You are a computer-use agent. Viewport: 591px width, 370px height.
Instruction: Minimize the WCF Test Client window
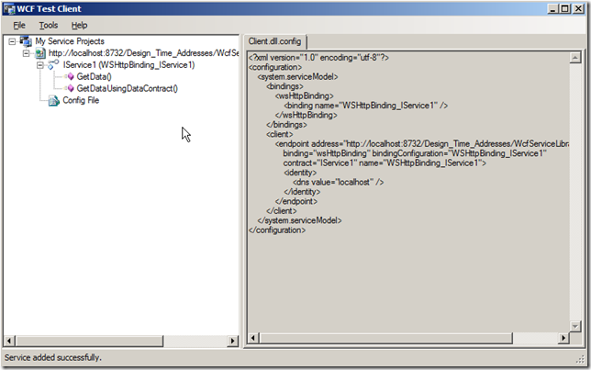(552, 8)
